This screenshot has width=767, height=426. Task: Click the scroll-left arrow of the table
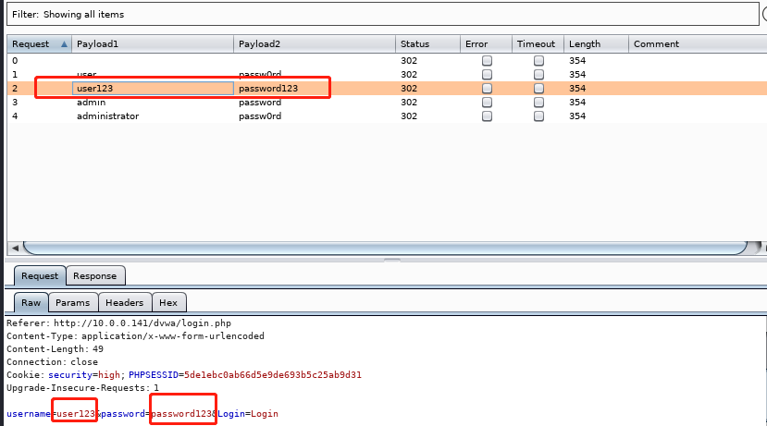[x=15, y=249]
